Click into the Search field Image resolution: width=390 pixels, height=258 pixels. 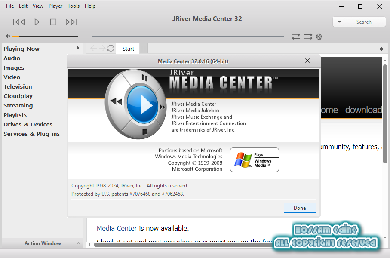(x=364, y=21)
